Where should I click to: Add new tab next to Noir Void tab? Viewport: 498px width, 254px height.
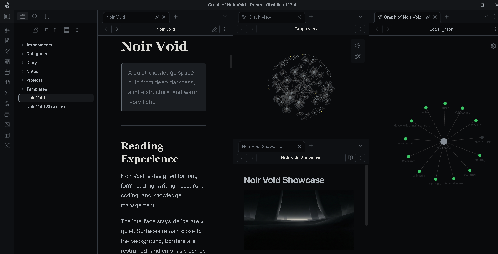[175, 17]
